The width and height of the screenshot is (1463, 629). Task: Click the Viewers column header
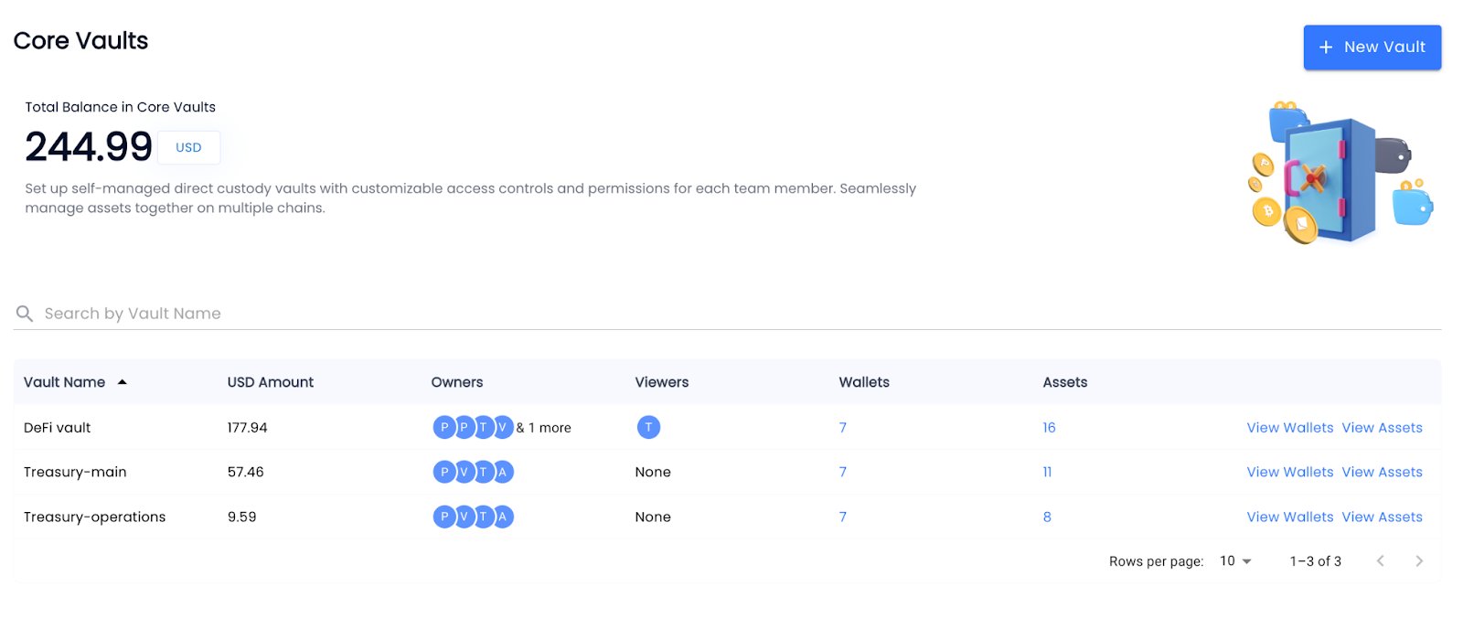(x=662, y=382)
